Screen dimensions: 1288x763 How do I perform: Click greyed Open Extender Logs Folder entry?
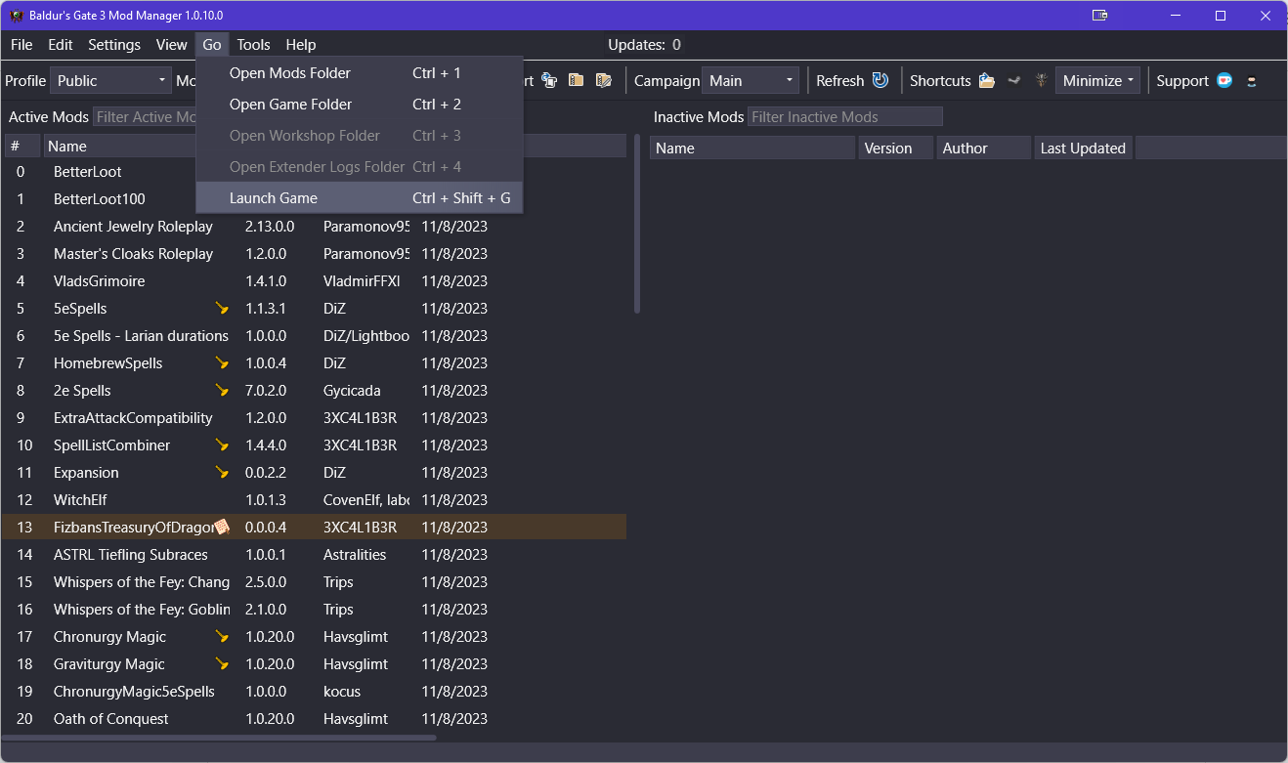coord(360,167)
